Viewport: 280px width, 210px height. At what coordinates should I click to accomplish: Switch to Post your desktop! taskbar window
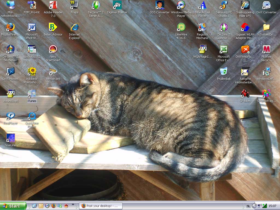pos(101,206)
